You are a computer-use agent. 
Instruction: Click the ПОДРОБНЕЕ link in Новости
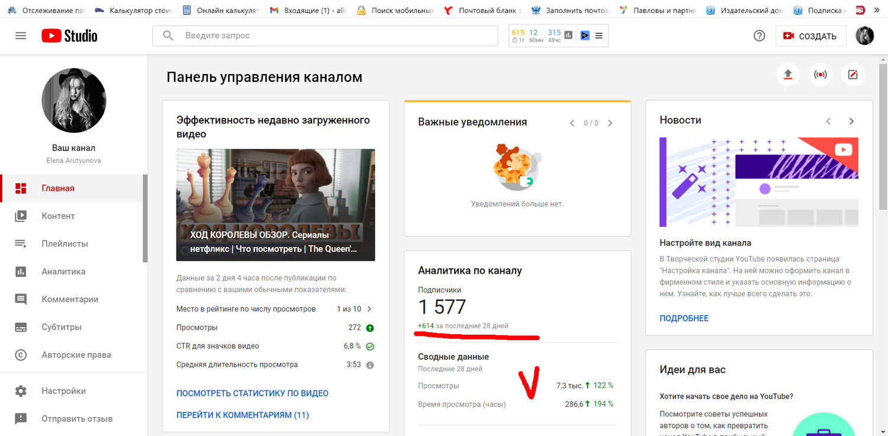(x=684, y=318)
